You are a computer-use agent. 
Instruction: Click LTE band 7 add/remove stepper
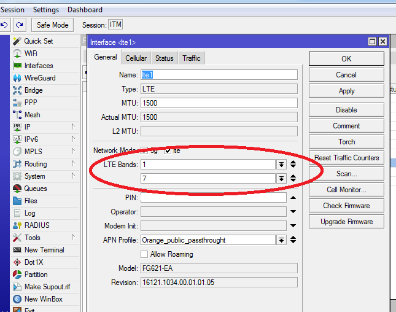pos(293,178)
